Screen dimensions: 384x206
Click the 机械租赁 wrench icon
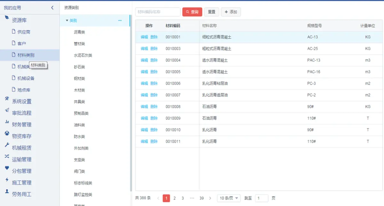(x=7, y=145)
